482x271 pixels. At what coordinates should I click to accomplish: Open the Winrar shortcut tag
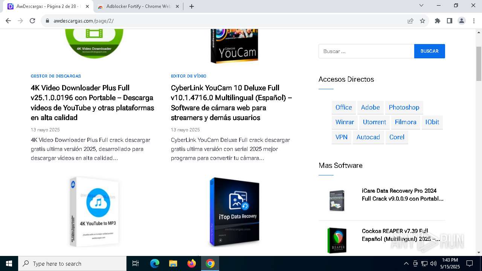pyautogui.click(x=345, y=122)
